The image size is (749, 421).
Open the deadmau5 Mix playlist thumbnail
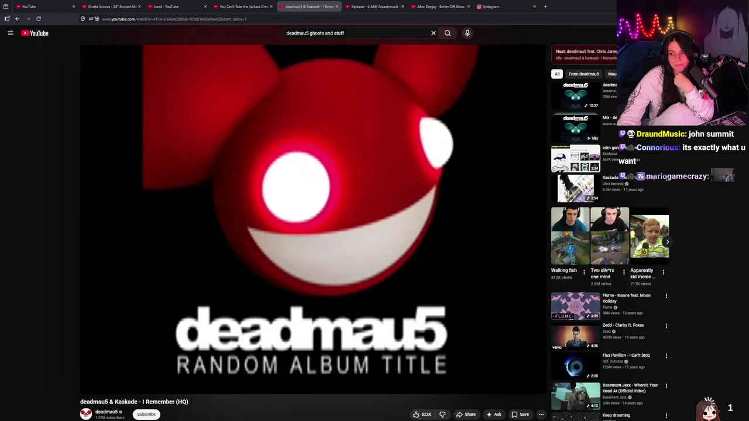coord(576,127)
